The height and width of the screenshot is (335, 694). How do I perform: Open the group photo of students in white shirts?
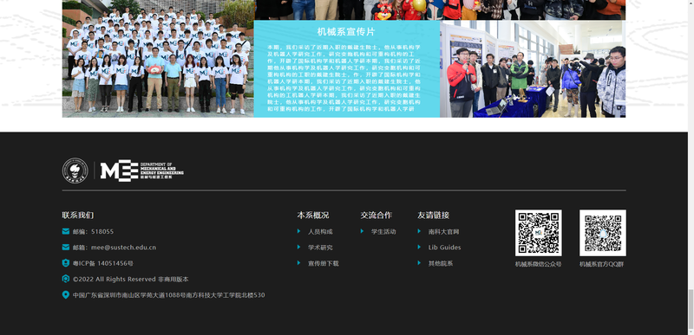(158, 59)
